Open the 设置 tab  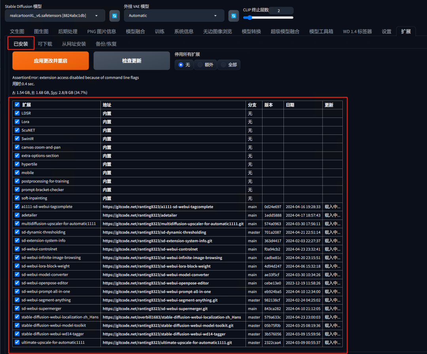386,31
